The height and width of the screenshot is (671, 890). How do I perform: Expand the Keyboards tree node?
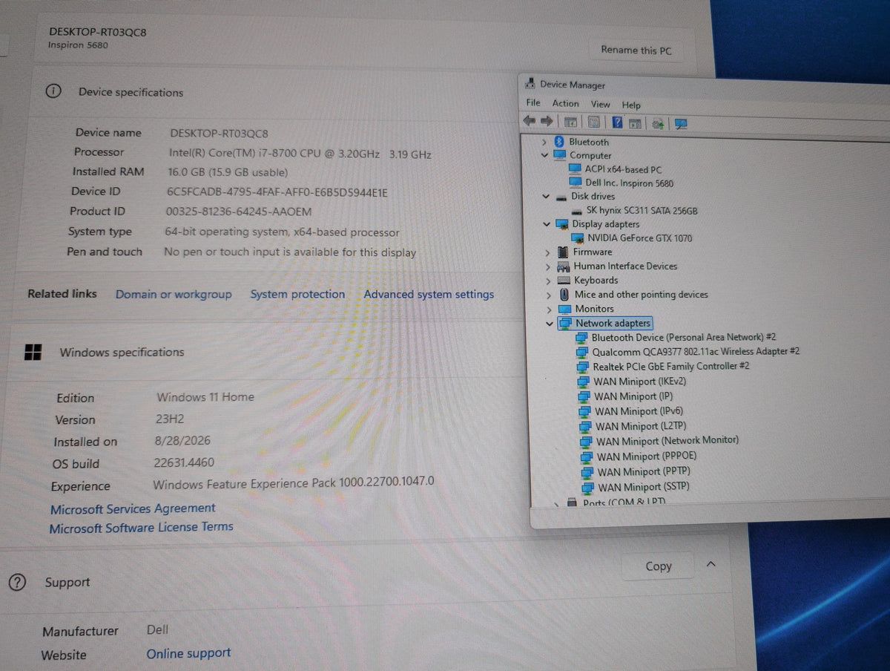[x=548, y=281]
